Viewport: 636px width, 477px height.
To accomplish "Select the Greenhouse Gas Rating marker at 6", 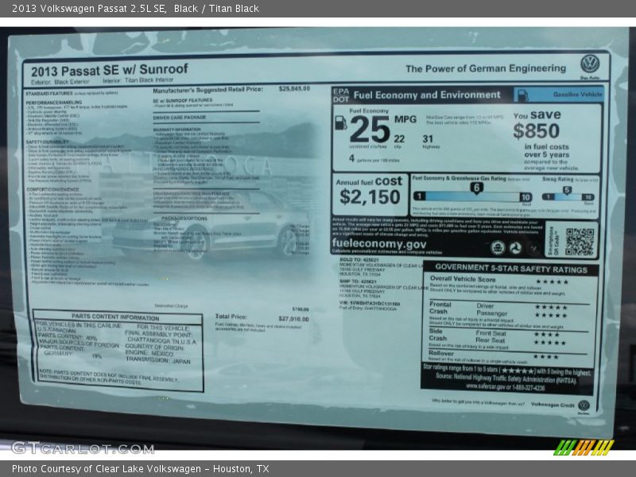I will 478,185.
